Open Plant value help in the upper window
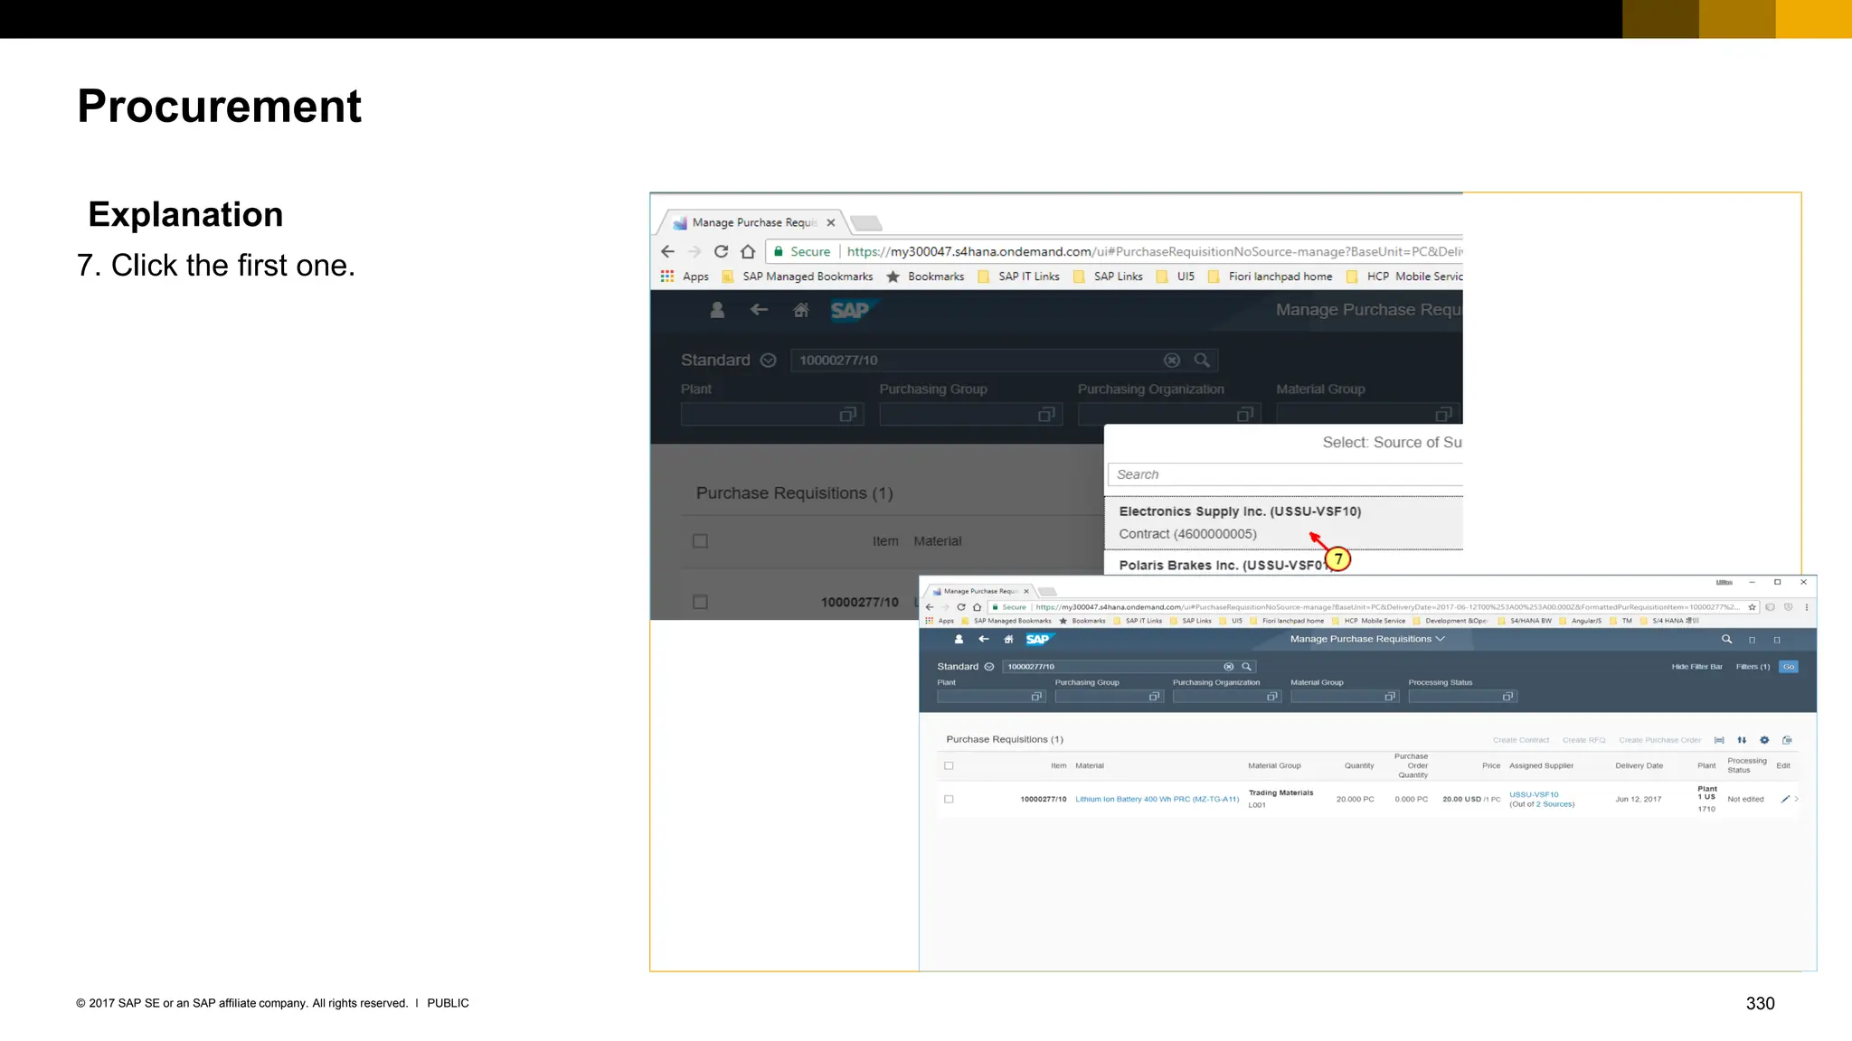The width and height of the screenshot is (1852, 1041). pyautogui.click(x=847, y=414)
